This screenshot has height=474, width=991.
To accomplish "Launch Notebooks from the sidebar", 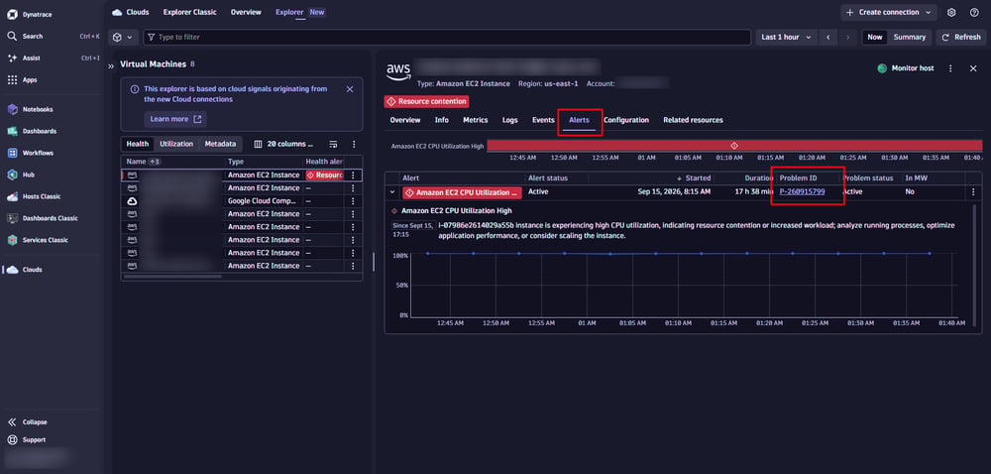I will [x=38, y=109].
